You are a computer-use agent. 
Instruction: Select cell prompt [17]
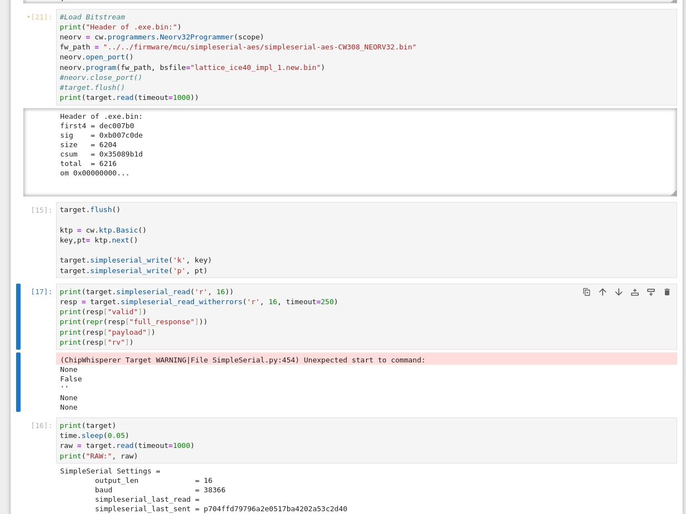pos(41,292)
